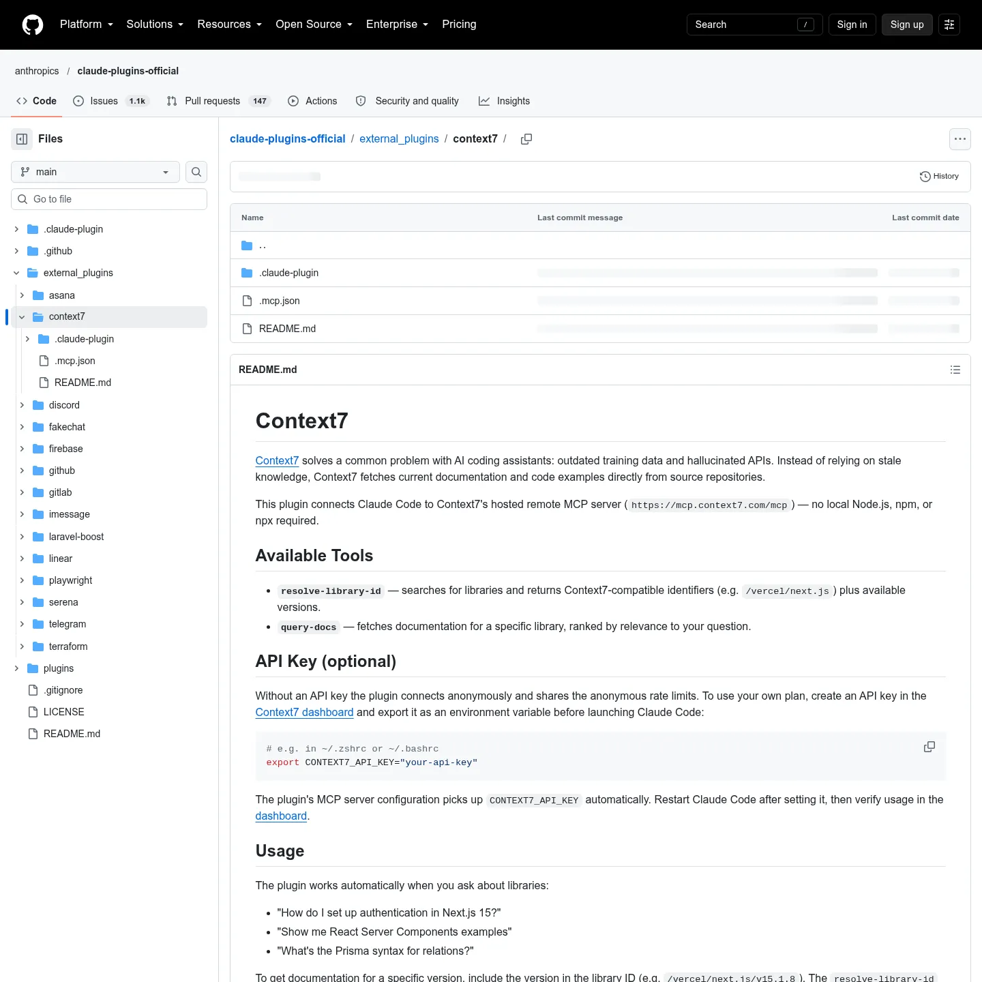Image resolution: width=982 pixels, height=982 pixels.
Task: Click the .claude-plugin folder icon in table
Action: tap(247, 273)
